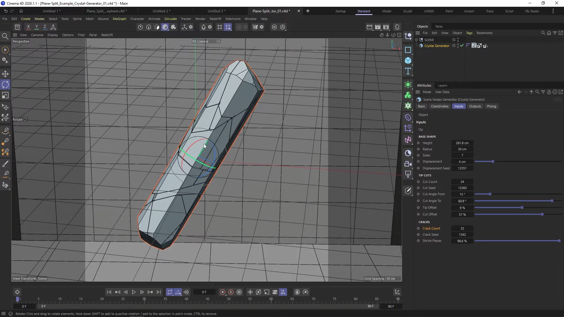564x317 pixels.
Task: Click the Render Settings clapperboard icon
Action: (x=386, y=27)
